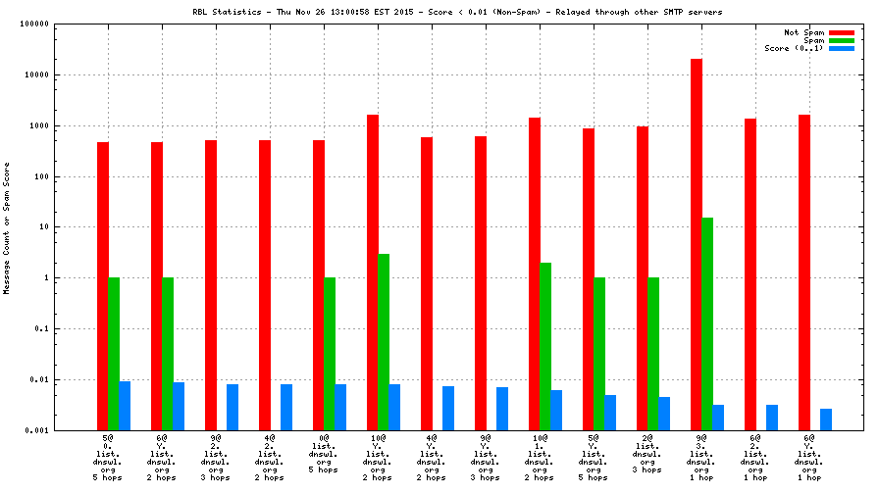Select the 'Not Spam' legend label

(x=803, y=32)
